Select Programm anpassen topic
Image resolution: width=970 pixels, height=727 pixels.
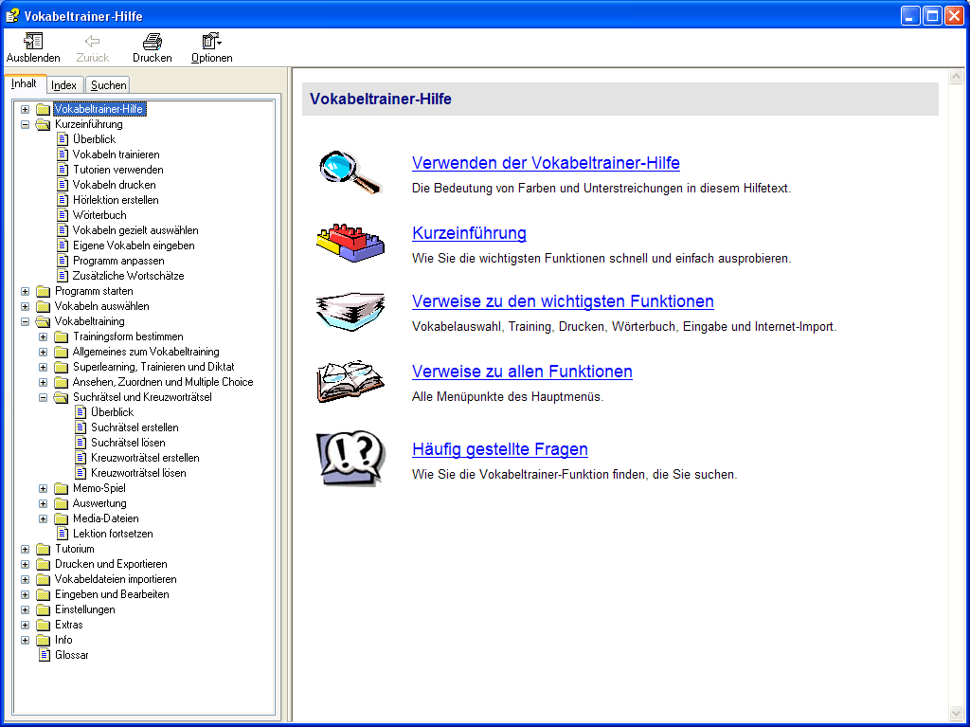pyautogui.click(x=118, y=261)
